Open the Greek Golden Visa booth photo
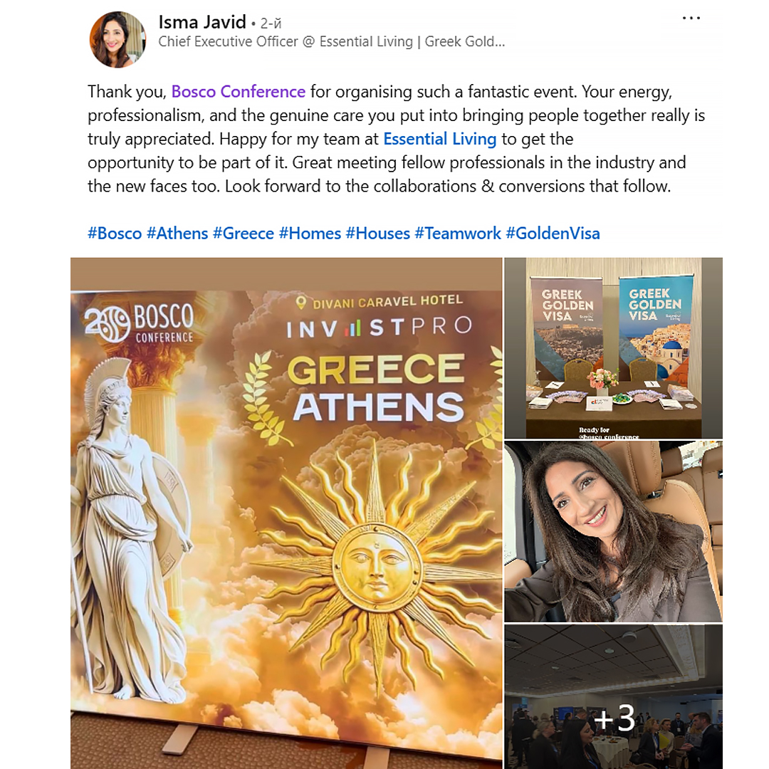 coord(614,348)
